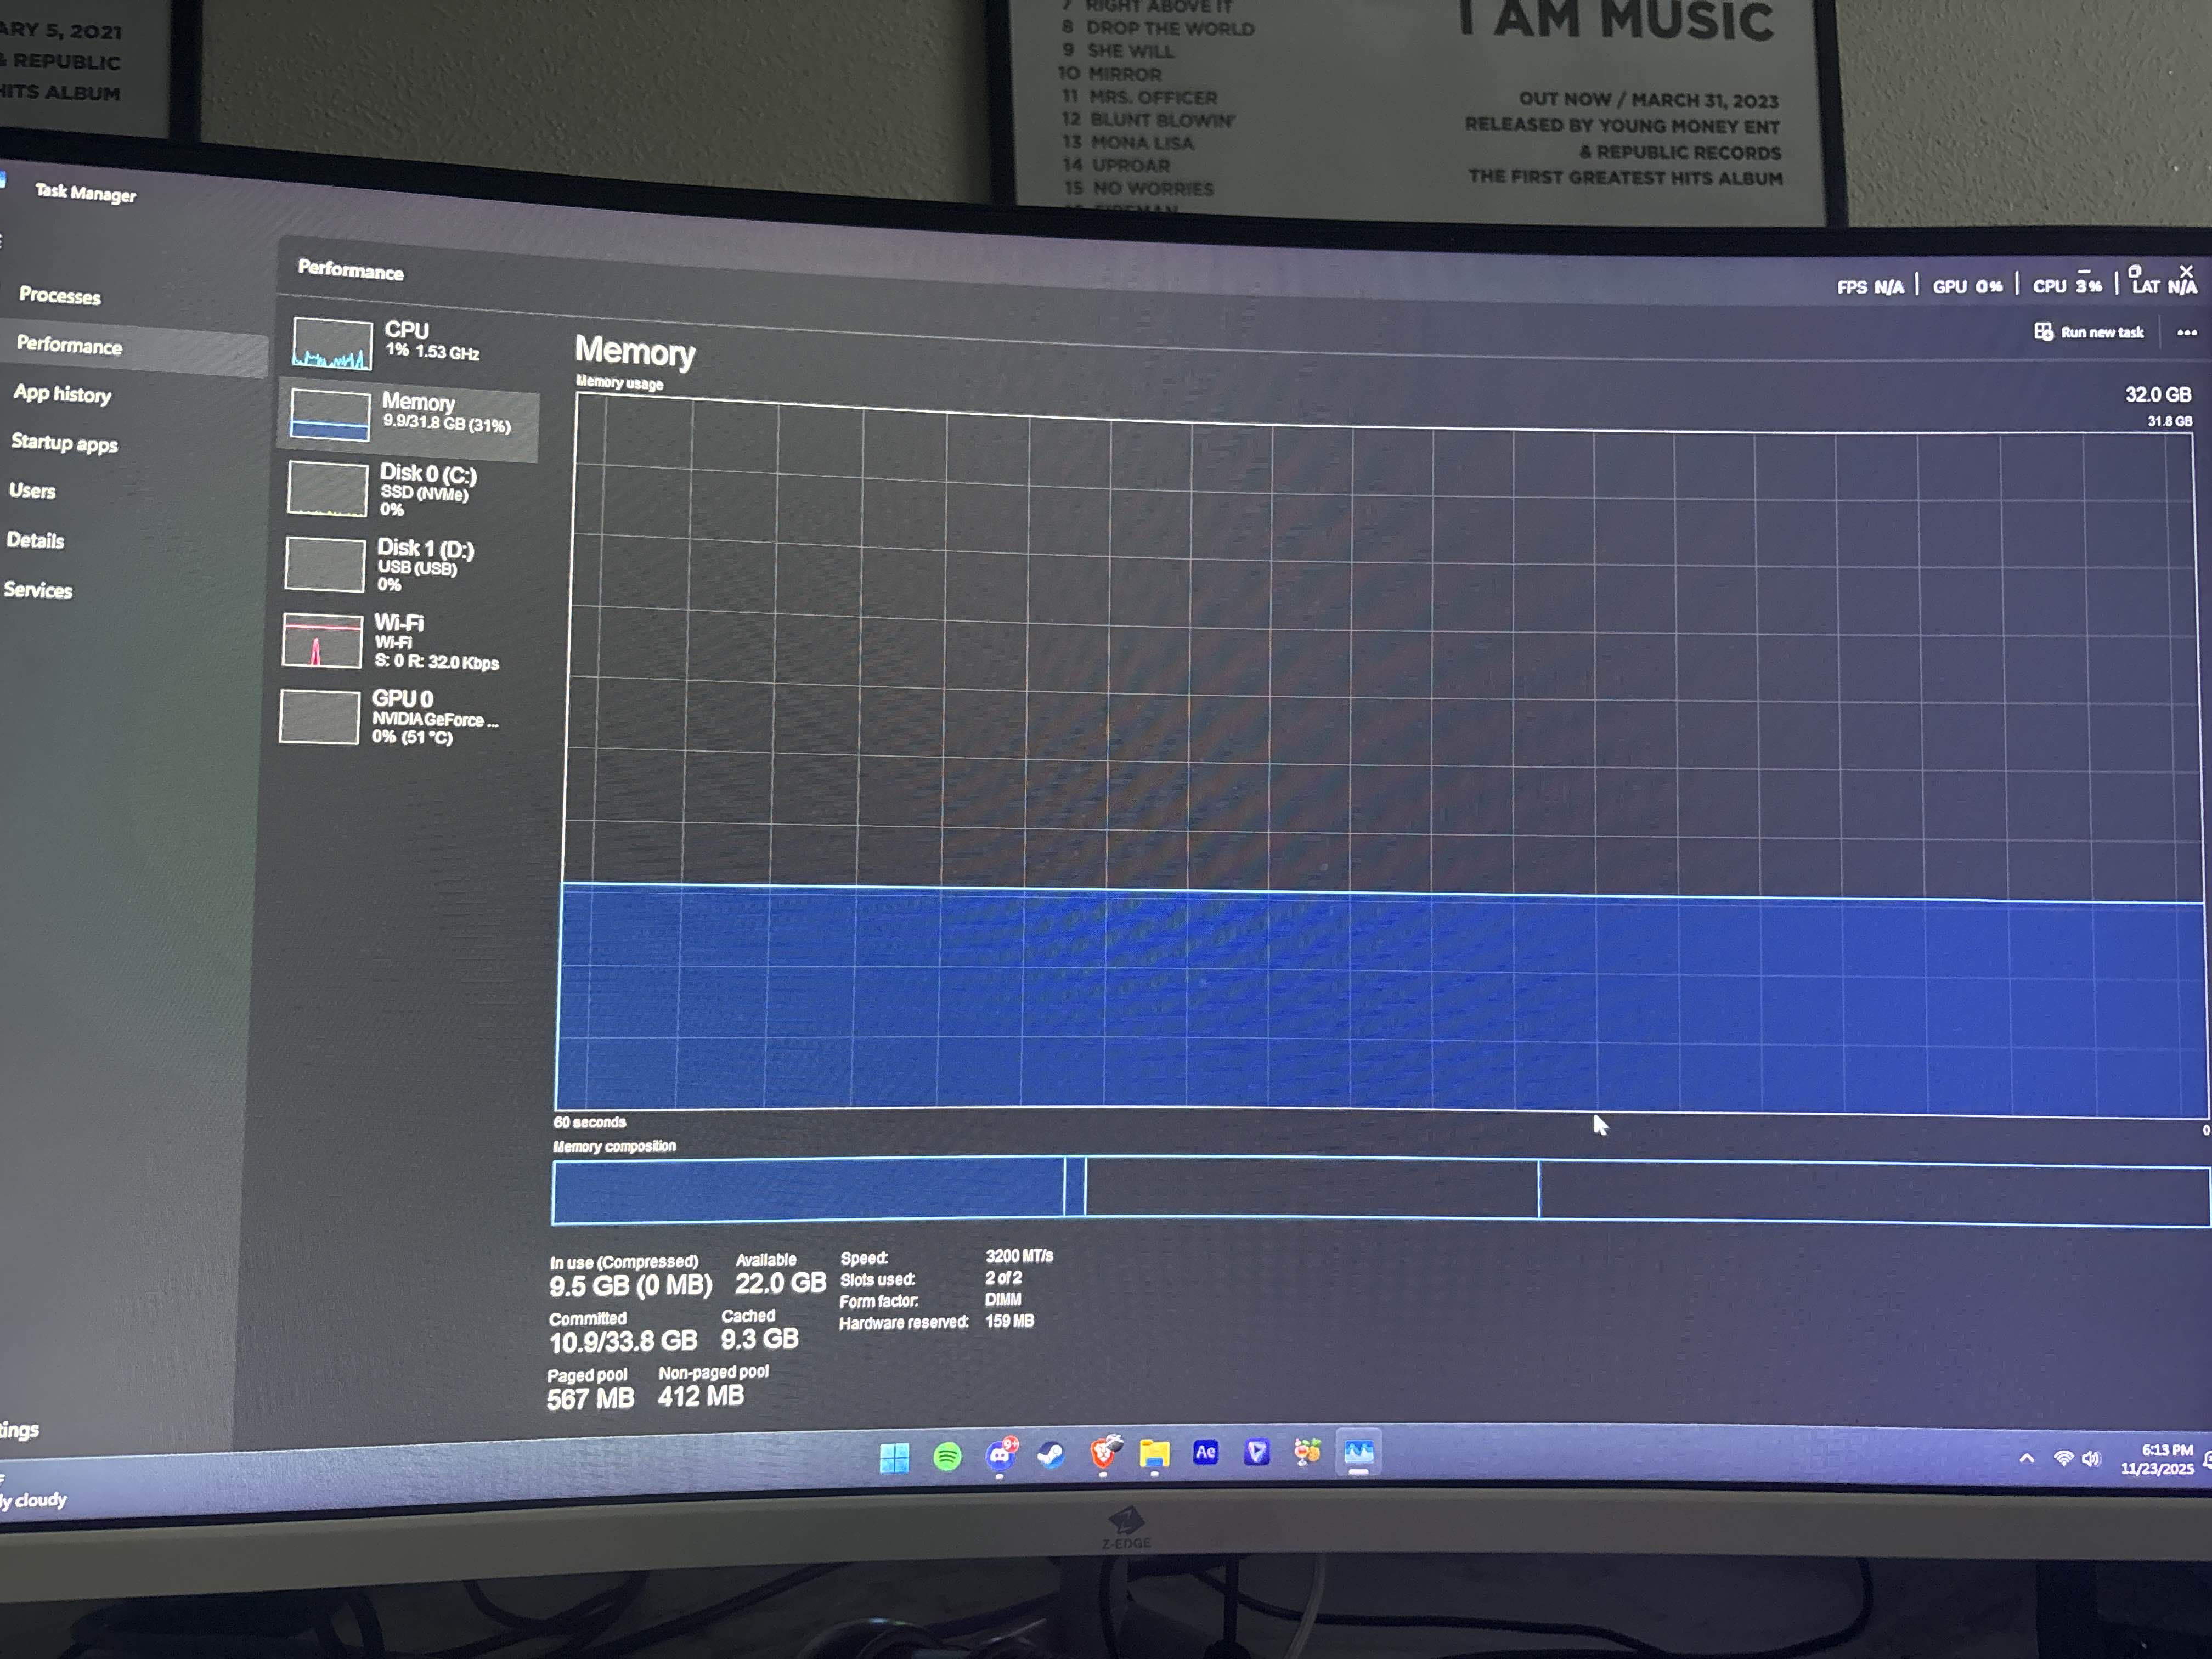Open Steam from the taskbar
Image resolution: width=2212 pixels, height=1659 pixels.
tap(1050, 1455)
